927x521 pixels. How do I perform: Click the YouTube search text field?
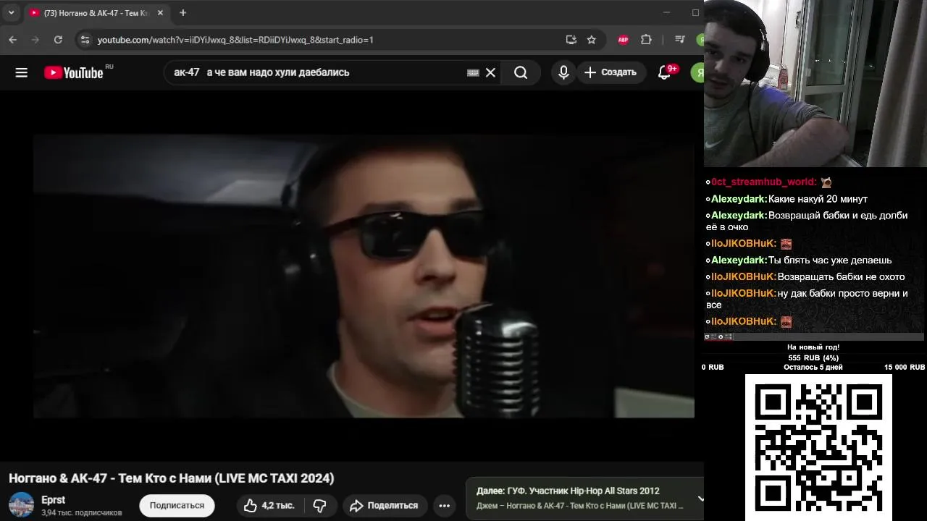(319, 72)
